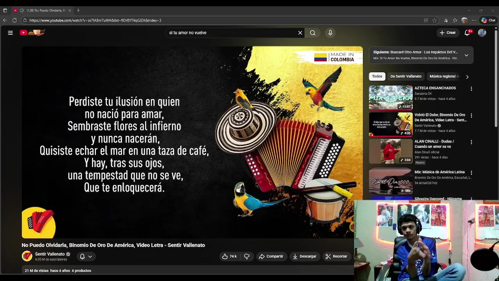Open options for Silvestre Dangond video
This screenshot has height=281, width=499.
coord(471,199)
